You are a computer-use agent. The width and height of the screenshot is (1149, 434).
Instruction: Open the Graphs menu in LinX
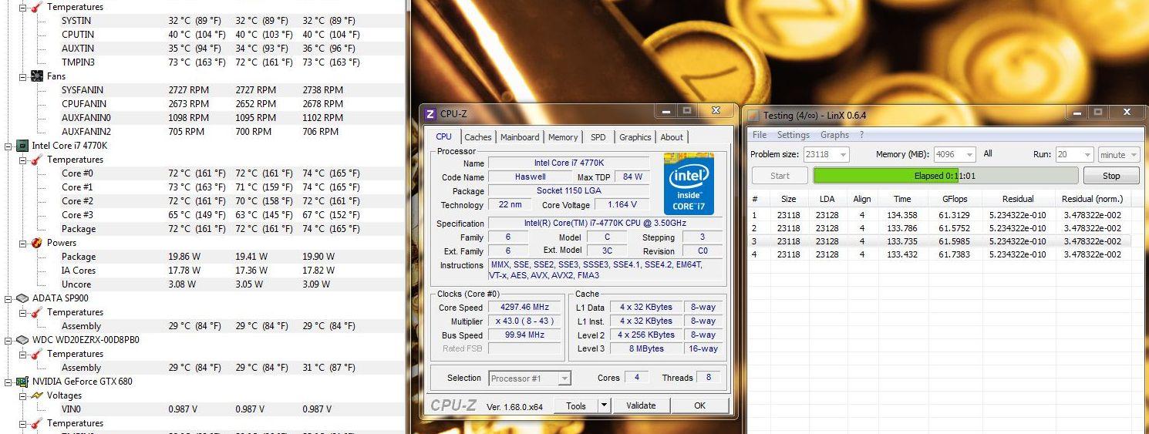[x=834, y=135]
